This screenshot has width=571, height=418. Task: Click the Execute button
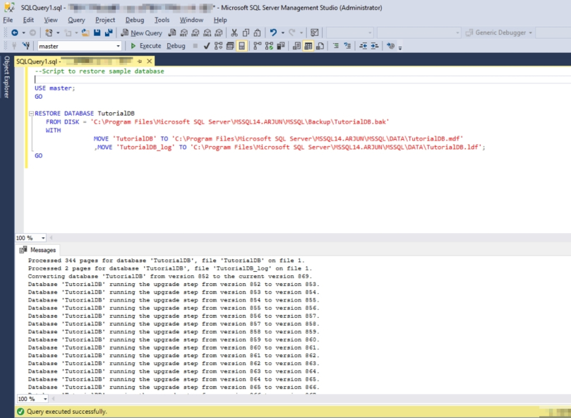click(145, 46)
